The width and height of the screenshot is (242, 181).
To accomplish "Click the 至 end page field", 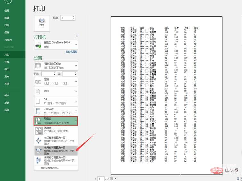I will pos(69,74).
